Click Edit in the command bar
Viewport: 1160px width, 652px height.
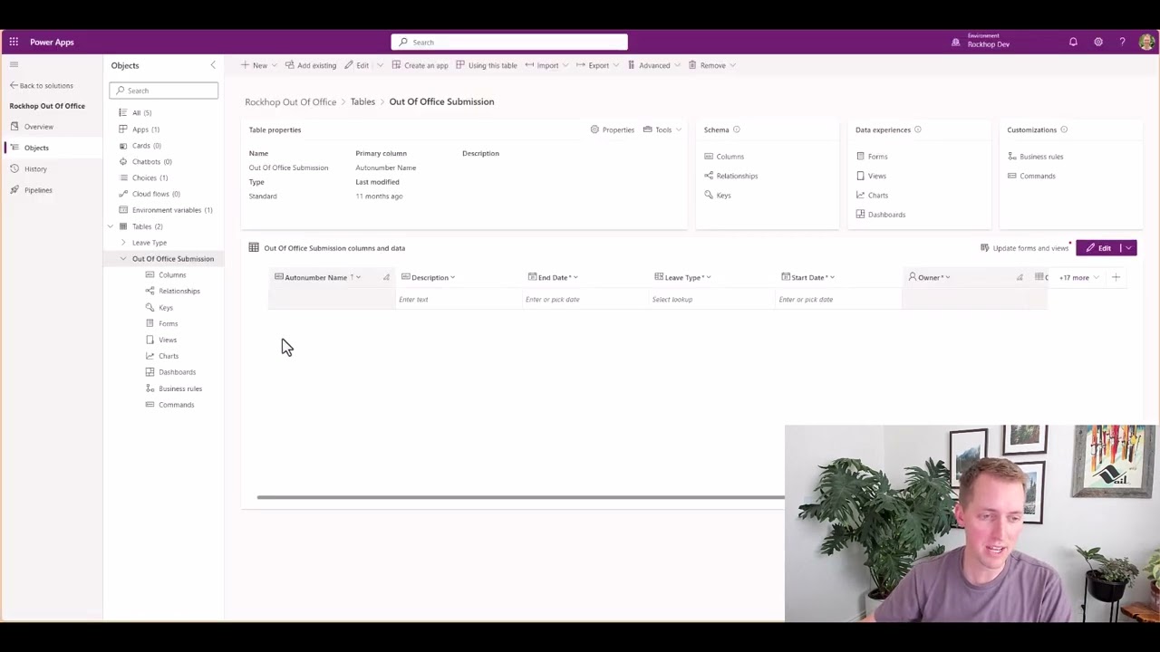coord(357,65)
